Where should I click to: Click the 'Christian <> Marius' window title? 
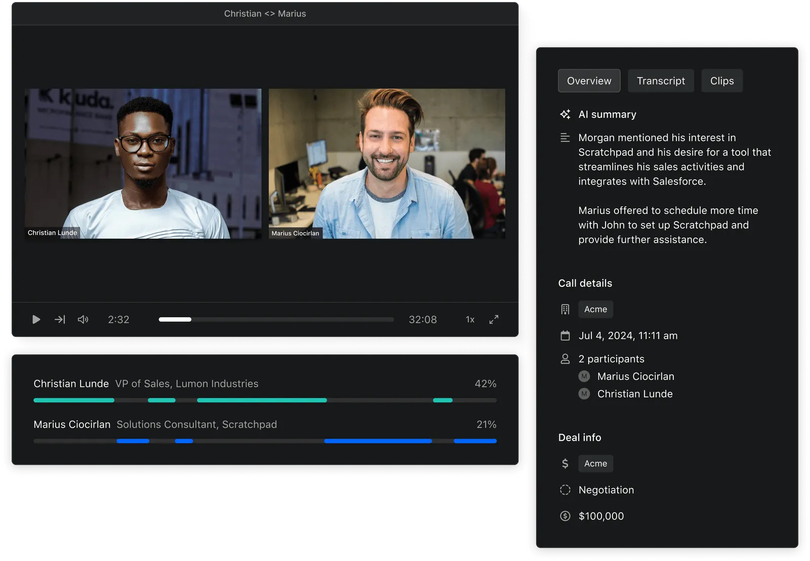click(265, 14)
